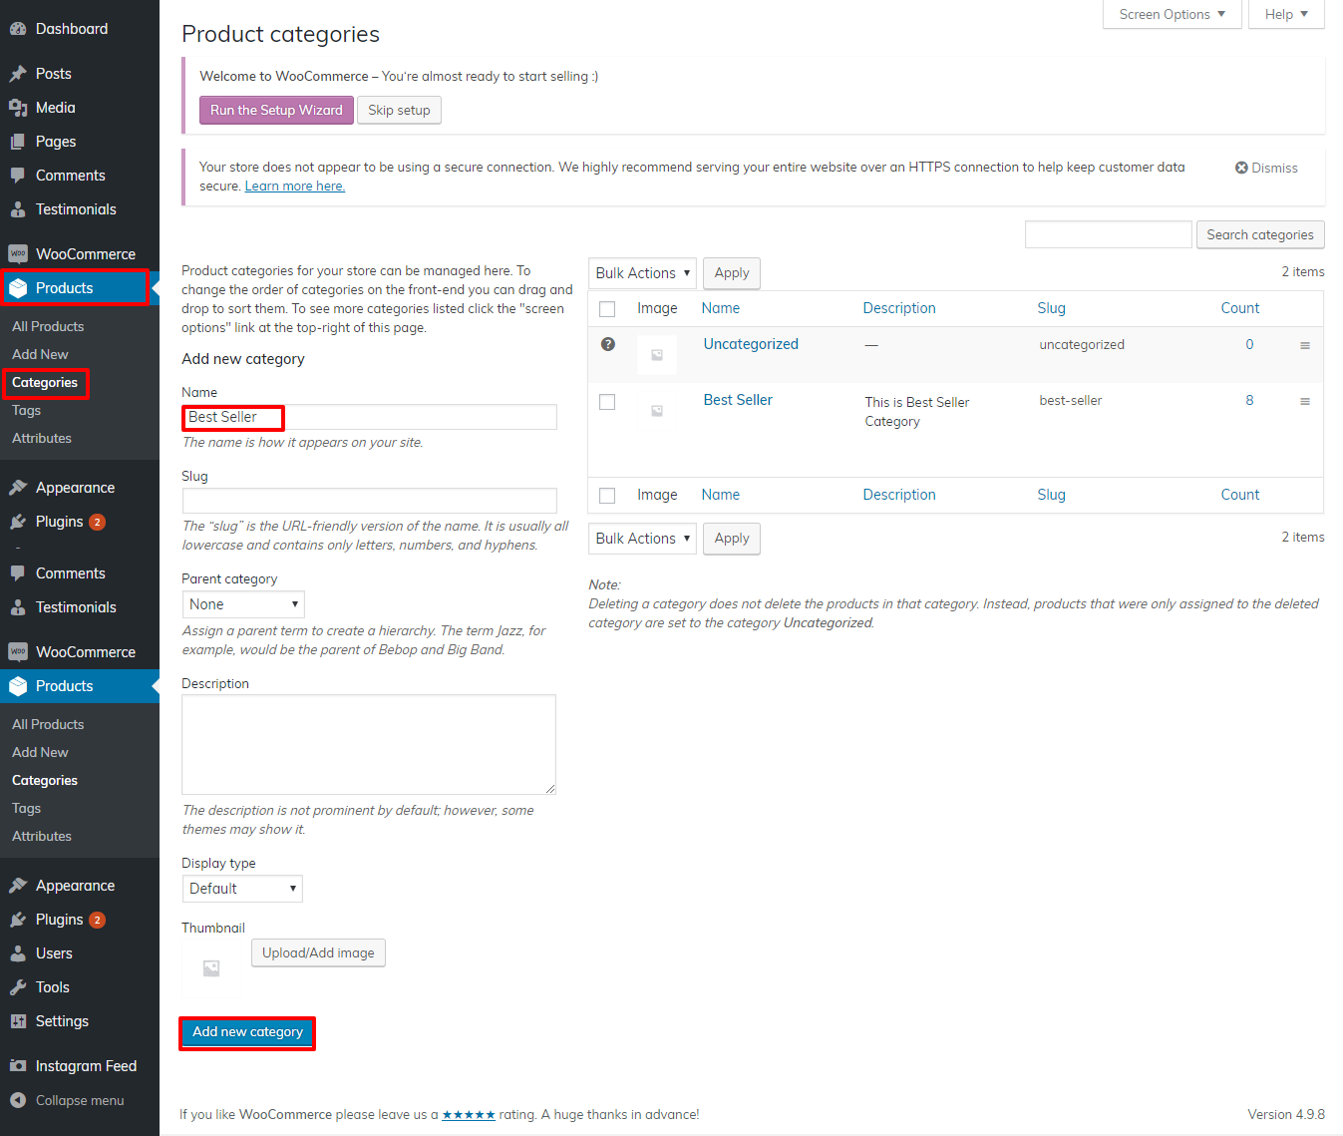Click the help question mark beside Uncategorized
This screenshot has width=1343, height=1136.
click(608, 344)
